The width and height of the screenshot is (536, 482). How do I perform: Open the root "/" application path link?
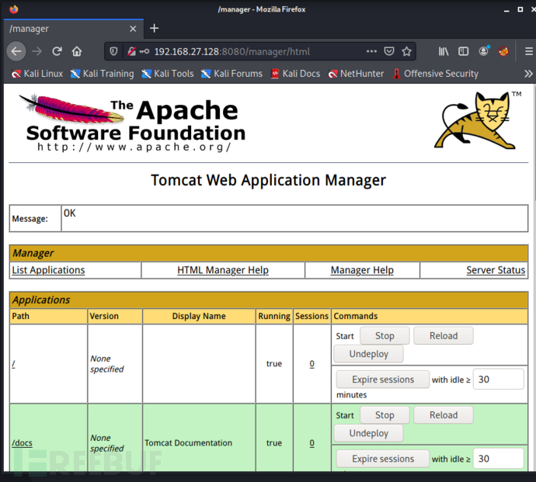click(x=13, y=364)
